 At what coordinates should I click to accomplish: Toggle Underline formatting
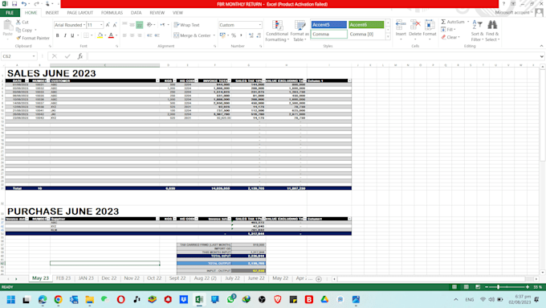pos(72,35)
